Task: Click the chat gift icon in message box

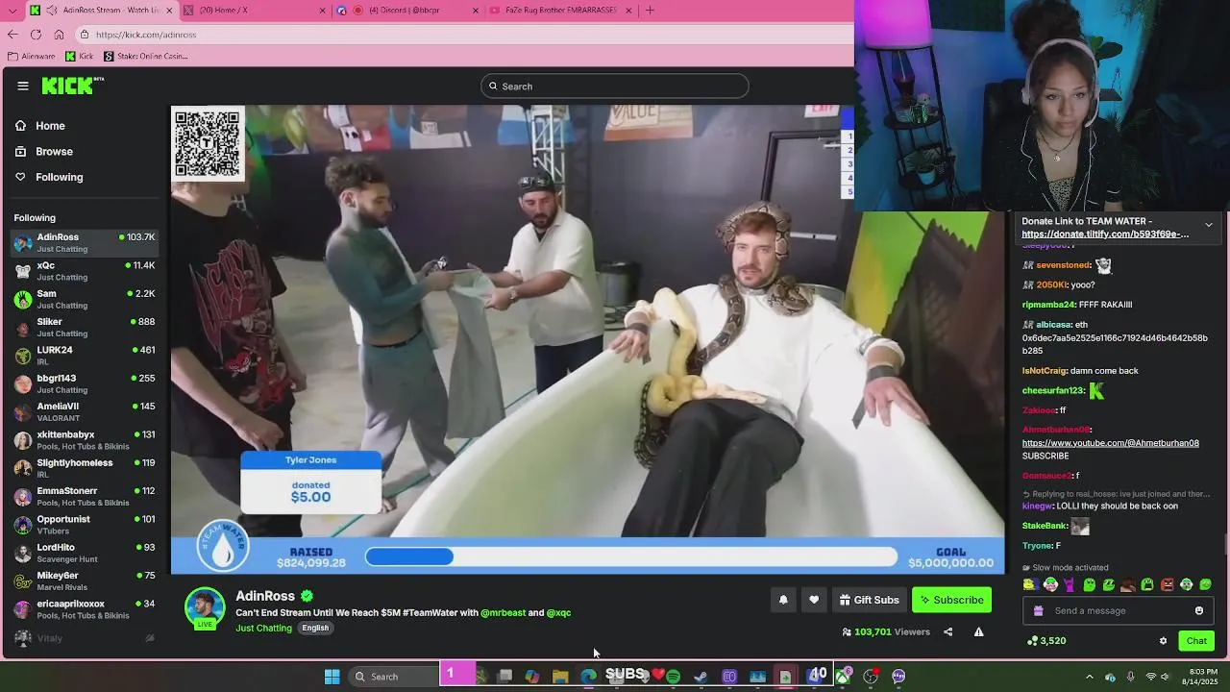Action: pyautogui.click(x=1038, y=610)
